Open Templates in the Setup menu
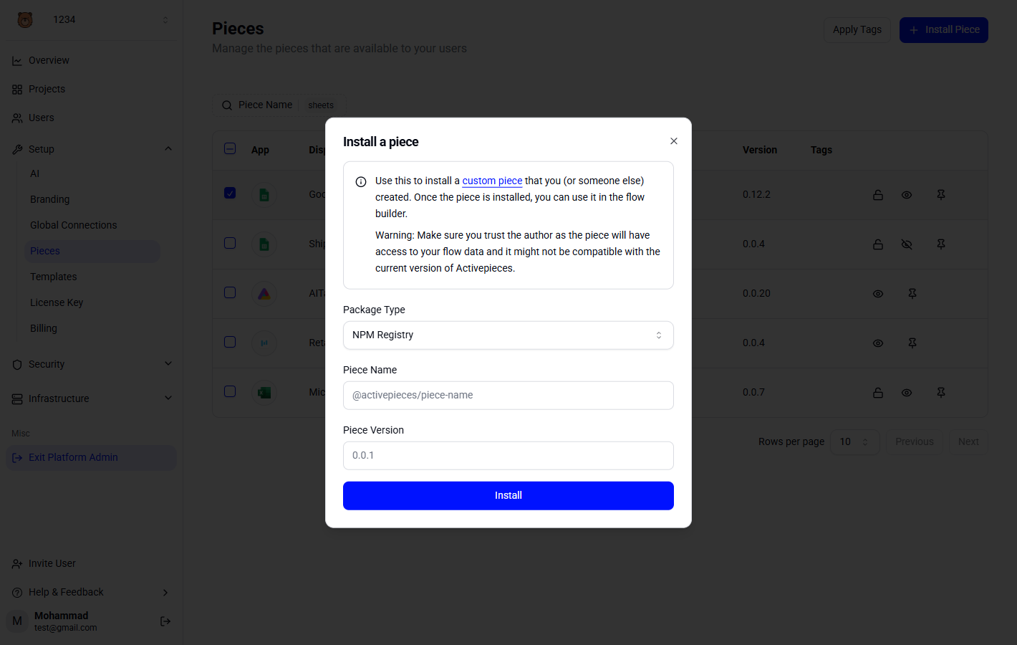The image size is (1017, 645). tap(54, 277)
